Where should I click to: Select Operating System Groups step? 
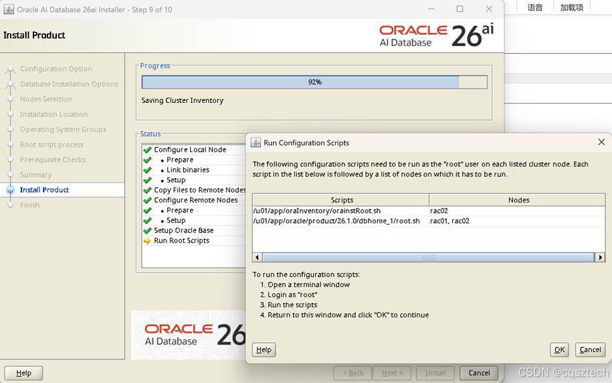point(64,129)
